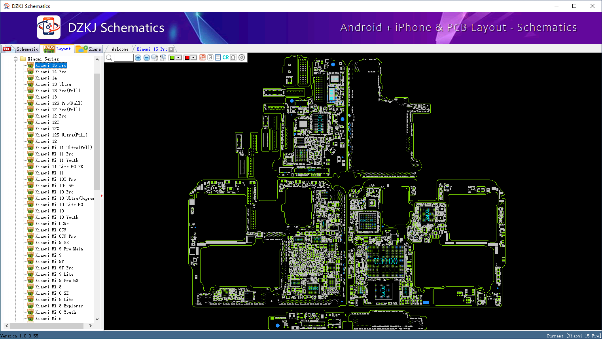Click the Version 1.0.0.55 status text
Screen dimensions: 602x339
point(19,336)
